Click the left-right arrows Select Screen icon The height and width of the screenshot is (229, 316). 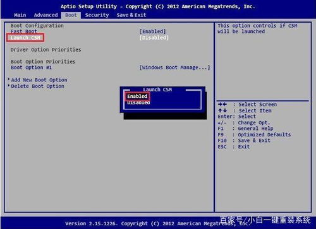click(x=222, y=104)
